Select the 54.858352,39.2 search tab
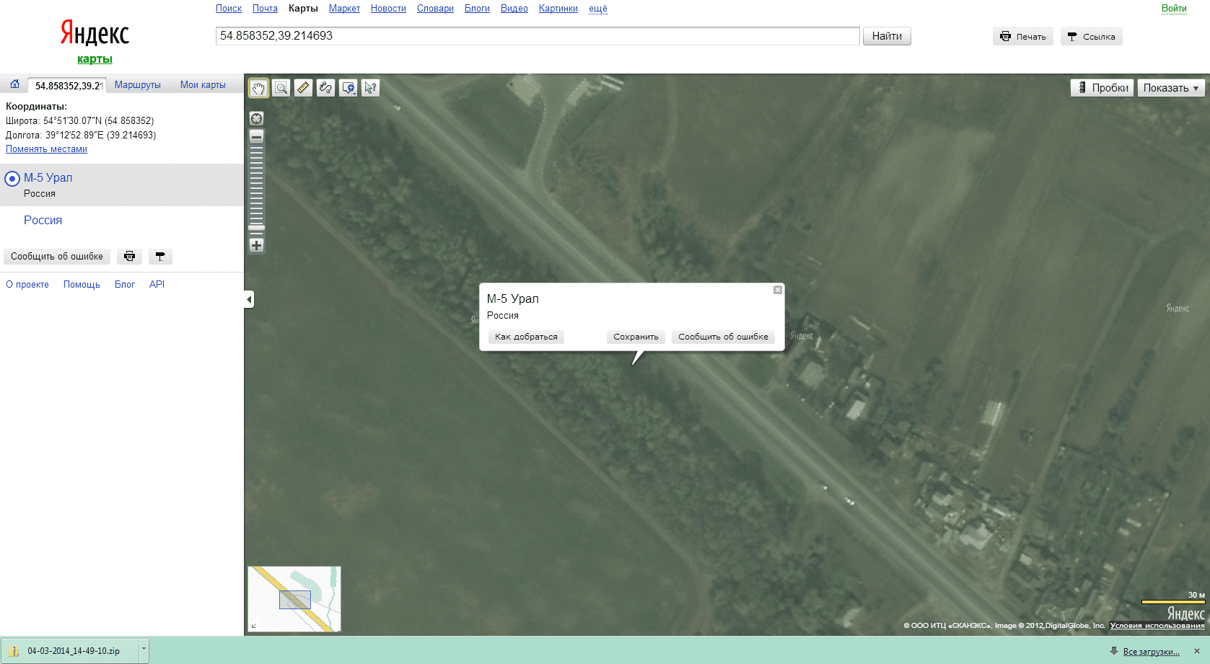 [68, 86]
